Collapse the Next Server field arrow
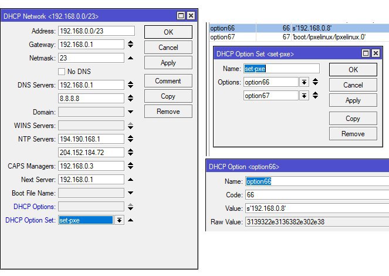This screenshot has width=389, height=276. [130, 180]
